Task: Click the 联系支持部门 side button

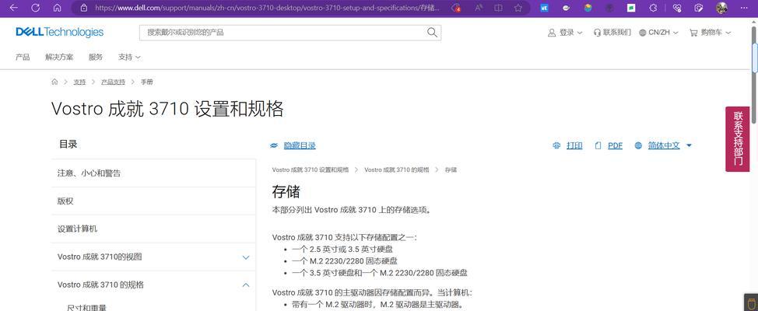Action: (737, 139)
